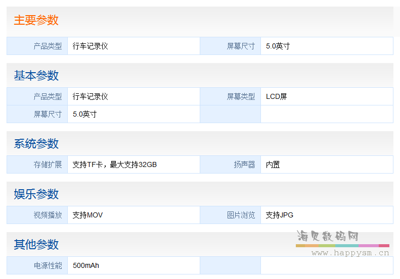Viewport: 400px width, 279px height.
Task: Select the 其他参数 section heading
Action: pyautogui.click(x=36, y=245)
